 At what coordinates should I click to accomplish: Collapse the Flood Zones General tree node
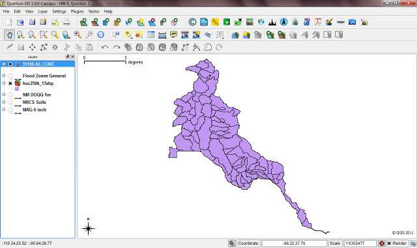coord(4,76)
